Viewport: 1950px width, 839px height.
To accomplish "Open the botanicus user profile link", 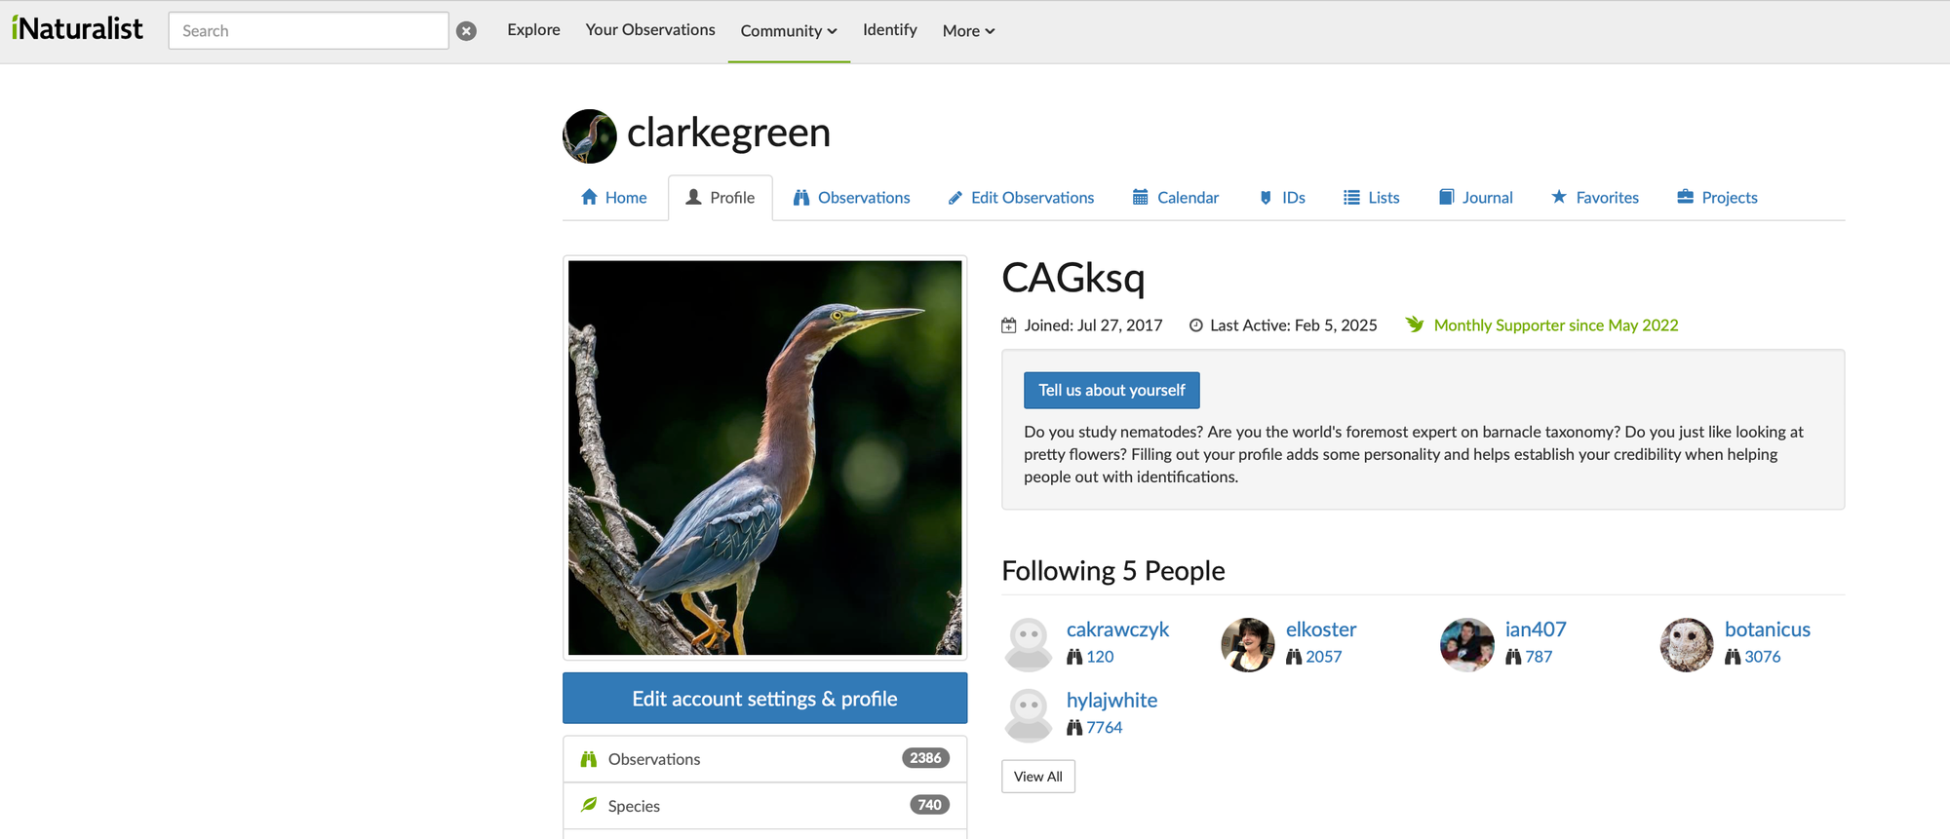I will (x=1767, y=629).
